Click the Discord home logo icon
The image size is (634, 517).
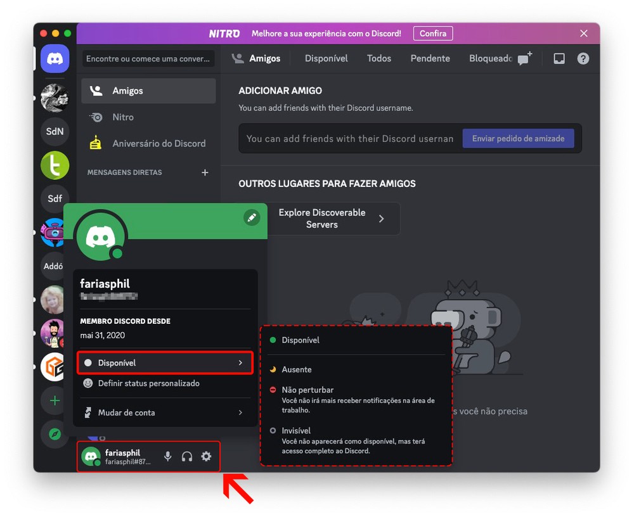click(x=55, y=59)
